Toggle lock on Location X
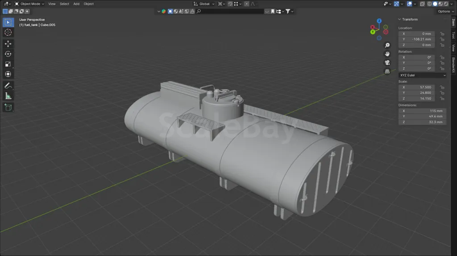457x256 pixels. click(442, 34)
